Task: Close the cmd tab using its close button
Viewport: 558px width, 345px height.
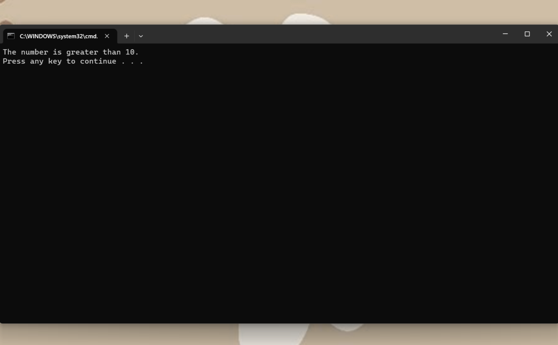Action: pos(106,36)
